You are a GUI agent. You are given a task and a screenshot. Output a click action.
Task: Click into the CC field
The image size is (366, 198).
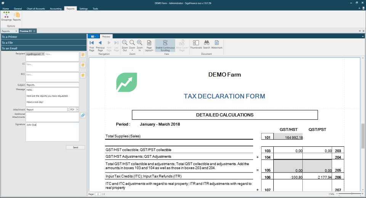pyautogui.click(x=52, y=67)
